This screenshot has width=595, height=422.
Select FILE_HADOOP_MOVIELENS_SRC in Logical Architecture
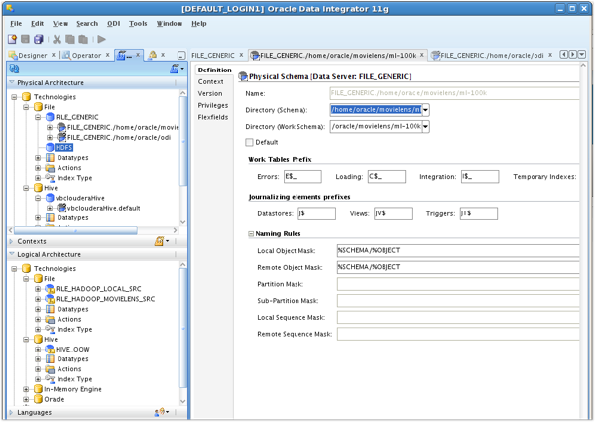click(x=105, y=299)
